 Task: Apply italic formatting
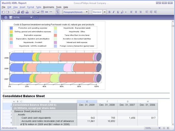click(x=114, y=12)
